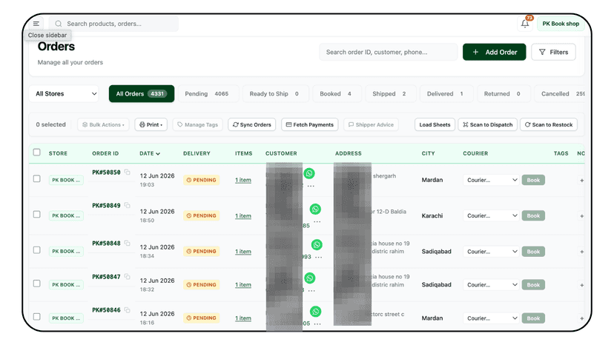Copy order ID PK#50848 icon
The height and width of the screenshot is (345, 614).
tap(128, 243)
